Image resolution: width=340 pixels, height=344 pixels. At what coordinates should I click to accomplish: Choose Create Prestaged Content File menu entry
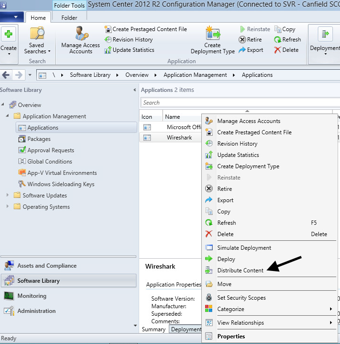click(270, 132)
